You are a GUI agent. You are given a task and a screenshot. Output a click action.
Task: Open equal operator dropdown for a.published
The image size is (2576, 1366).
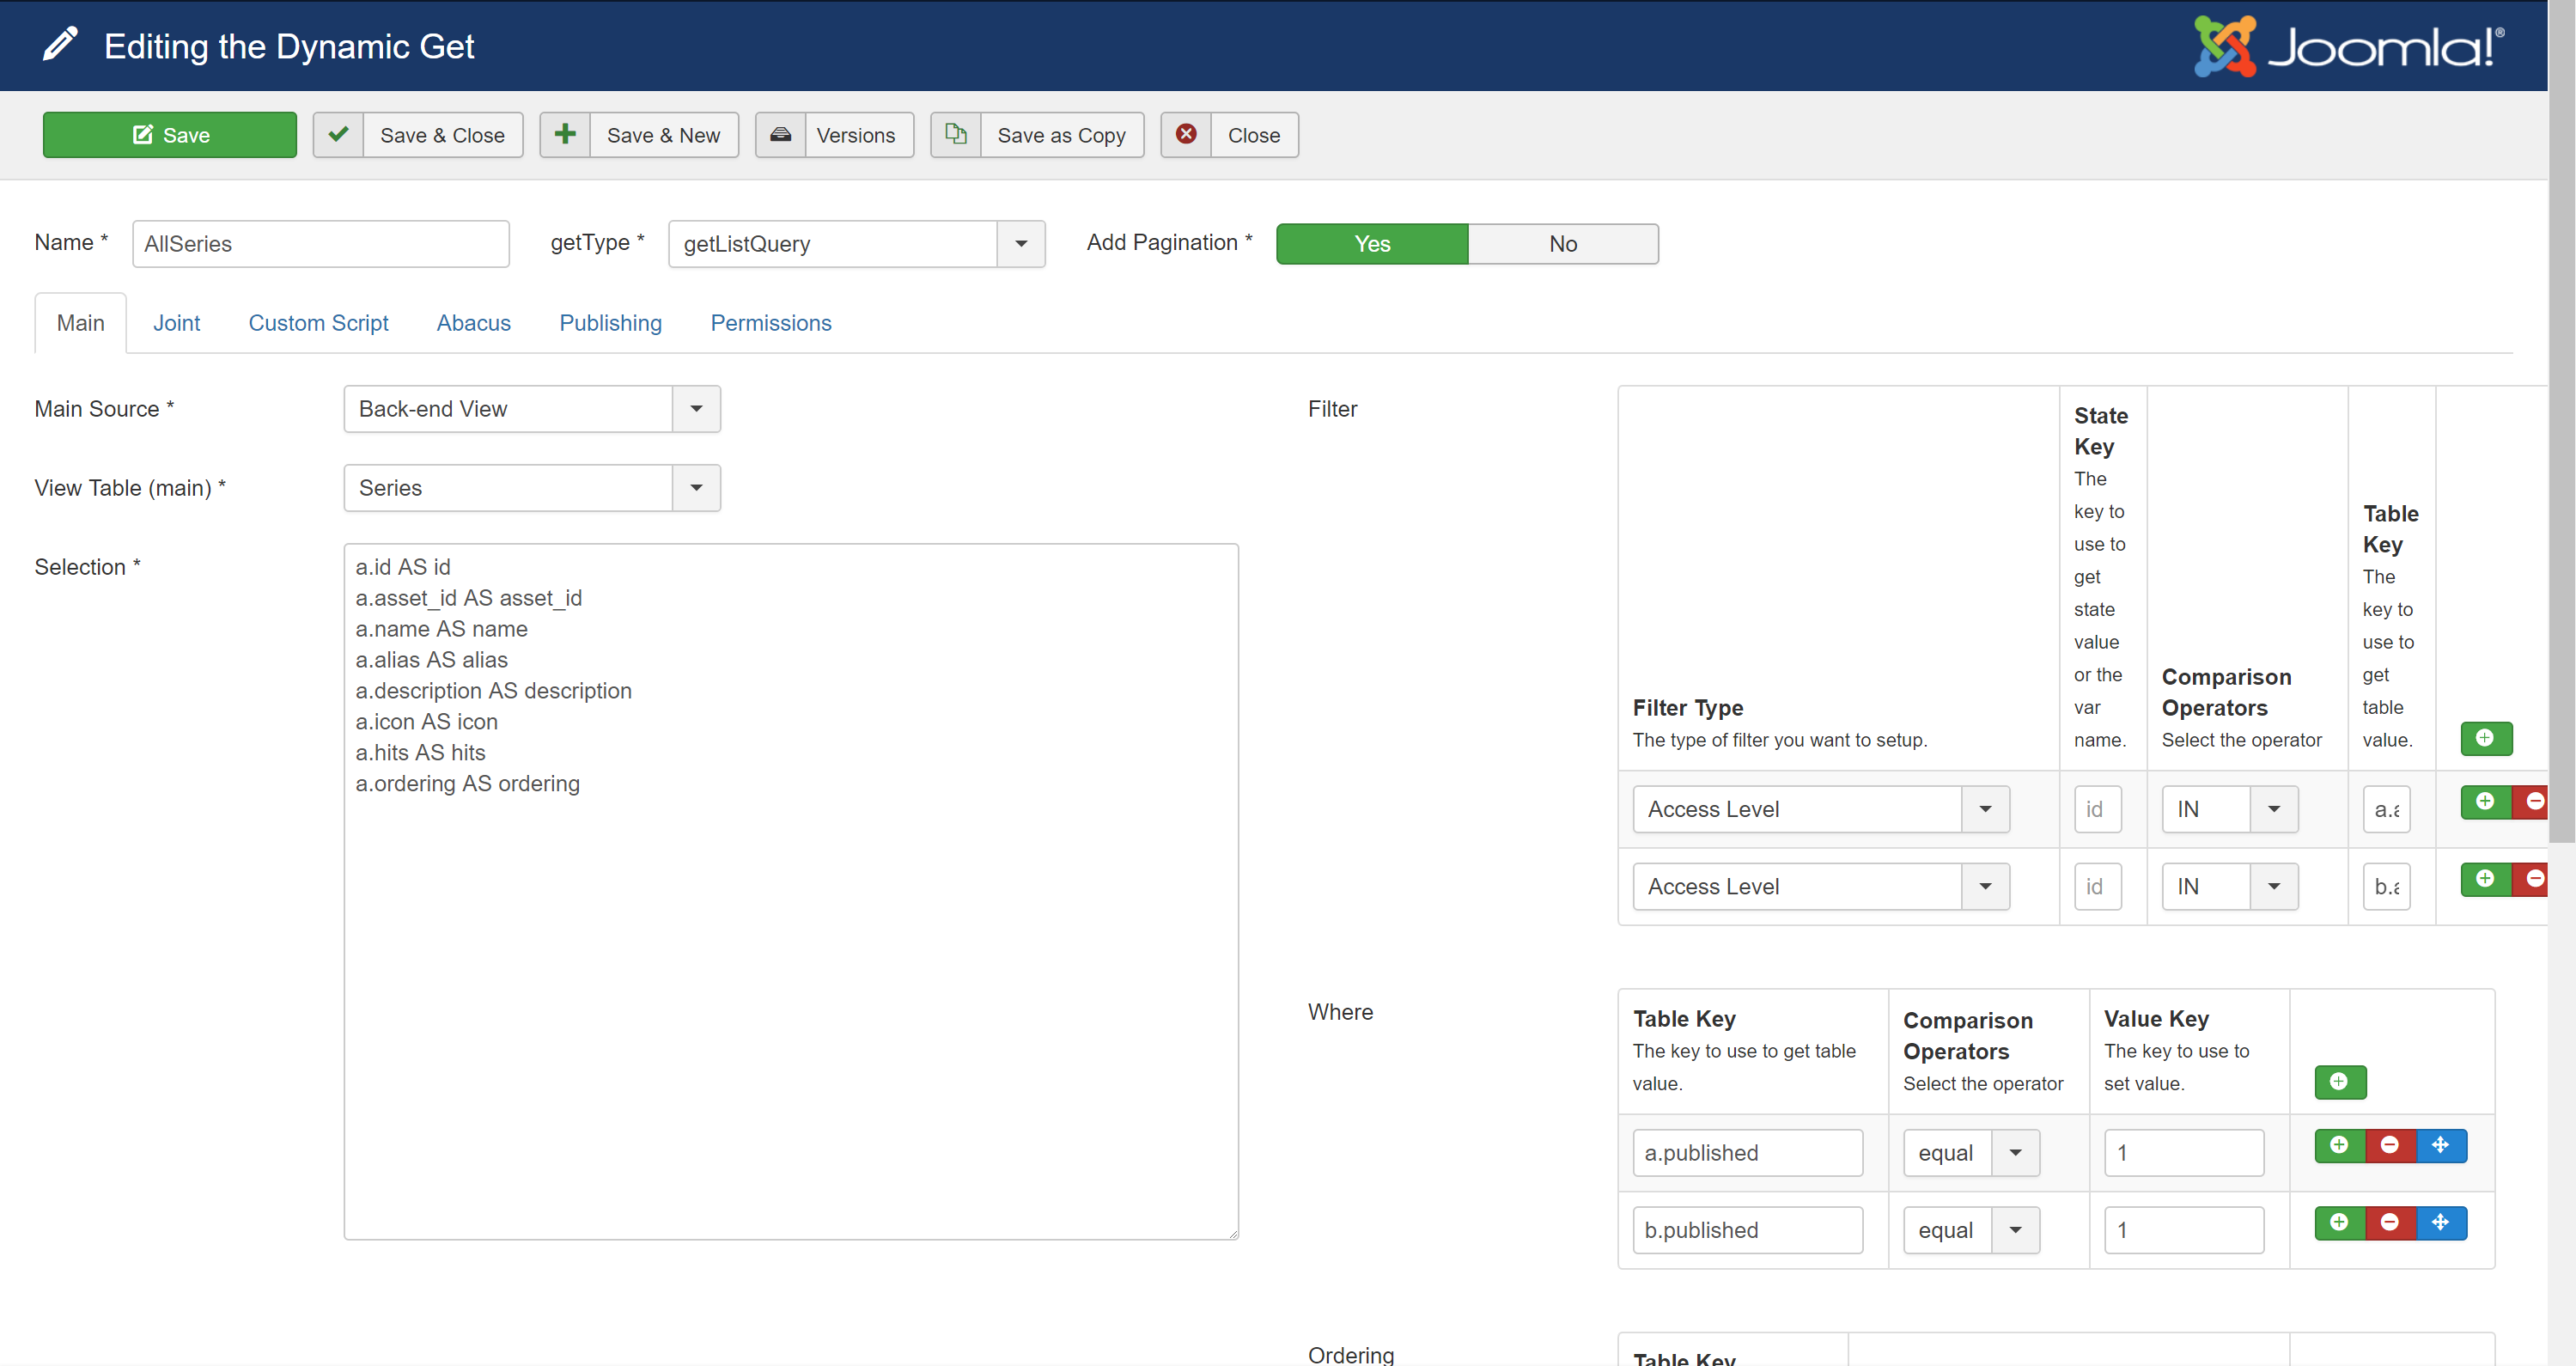[x=1971, y=1153]
